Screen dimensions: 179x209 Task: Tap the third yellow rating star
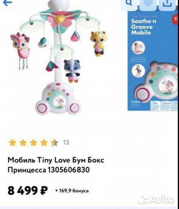coord(33,142)
